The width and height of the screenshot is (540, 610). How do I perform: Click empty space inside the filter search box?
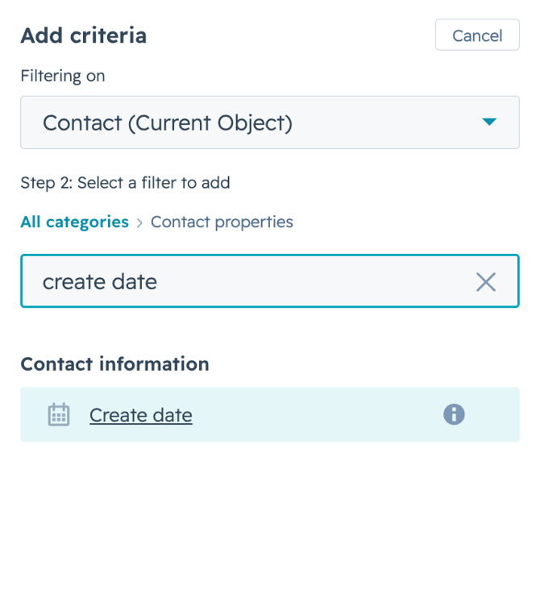click(x=322, y=282)
